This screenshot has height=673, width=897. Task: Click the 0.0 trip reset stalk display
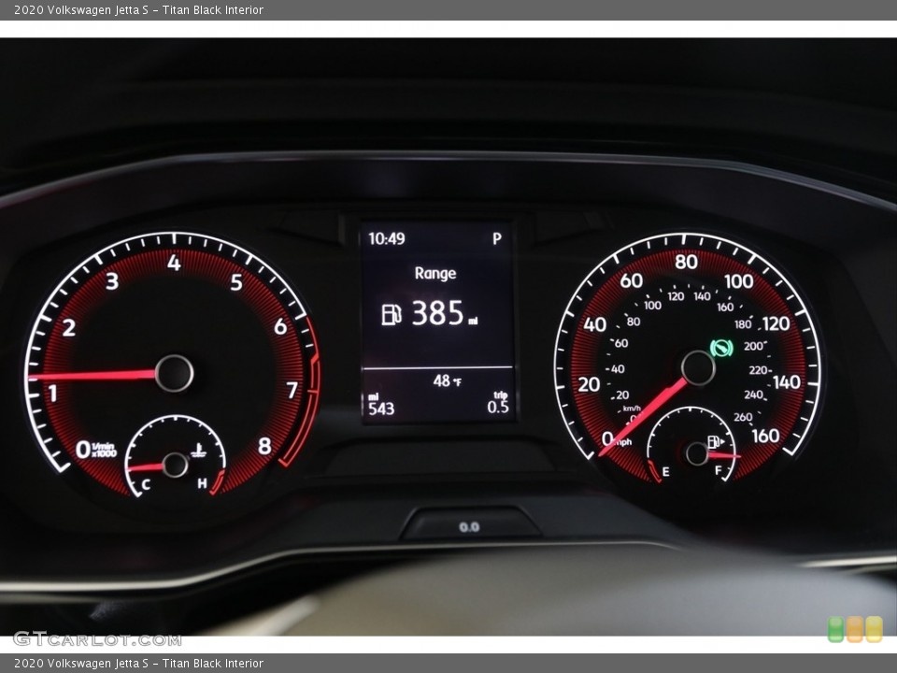tap(469, 526)
